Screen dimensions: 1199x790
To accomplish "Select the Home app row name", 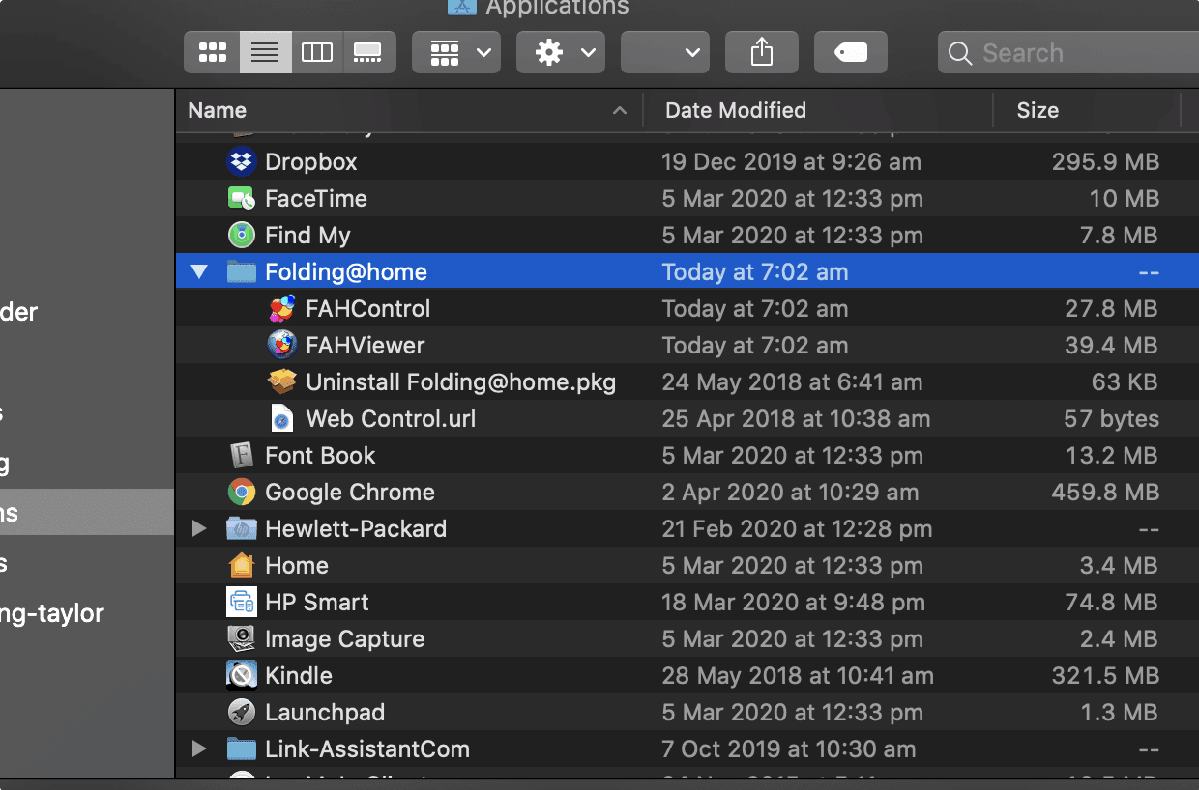I will pyautogui.click(x=297, y=565).
